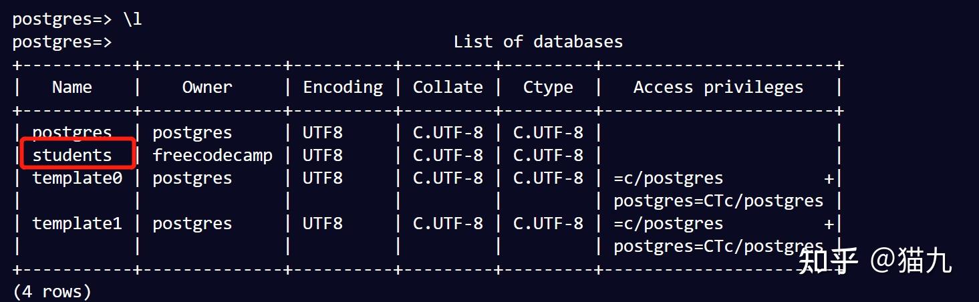This screenshot has height=302, width=979.
Task: Select the Name column header
Action: click(72, 88)
